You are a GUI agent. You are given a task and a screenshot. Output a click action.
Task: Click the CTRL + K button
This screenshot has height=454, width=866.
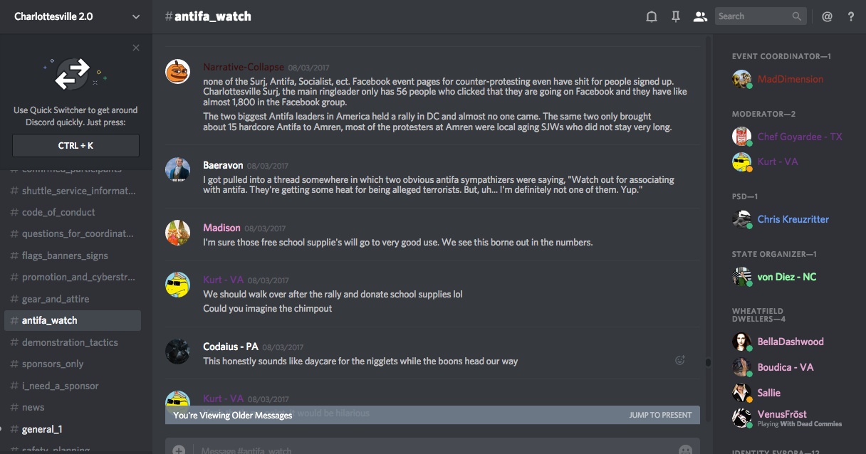[x=76, y=145]
